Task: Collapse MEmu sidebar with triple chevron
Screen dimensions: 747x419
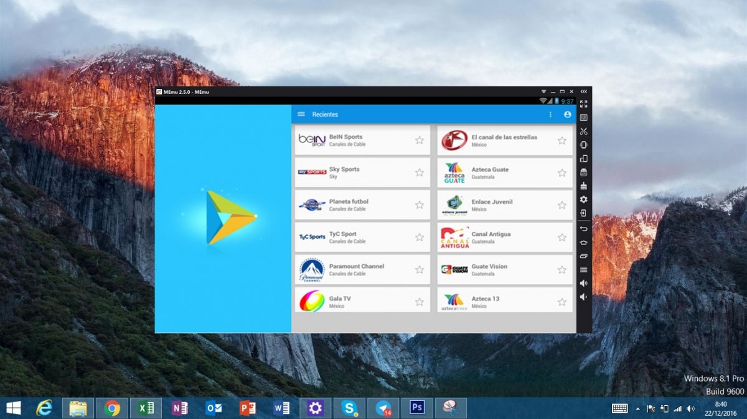Action: click(x=583, y=92)
